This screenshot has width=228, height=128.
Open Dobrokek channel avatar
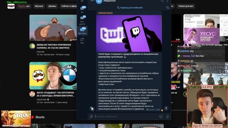32,46
